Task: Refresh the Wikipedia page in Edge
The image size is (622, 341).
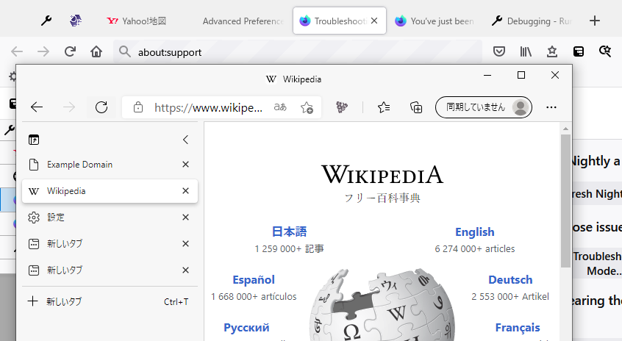Action: coord(101,107)
